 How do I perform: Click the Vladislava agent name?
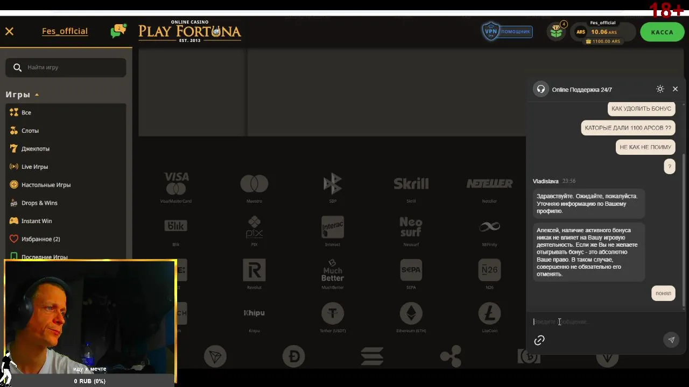[x=545, y=181]
